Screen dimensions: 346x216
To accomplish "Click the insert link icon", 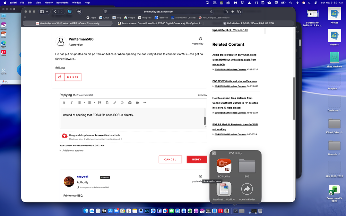I will pos(115,103).
